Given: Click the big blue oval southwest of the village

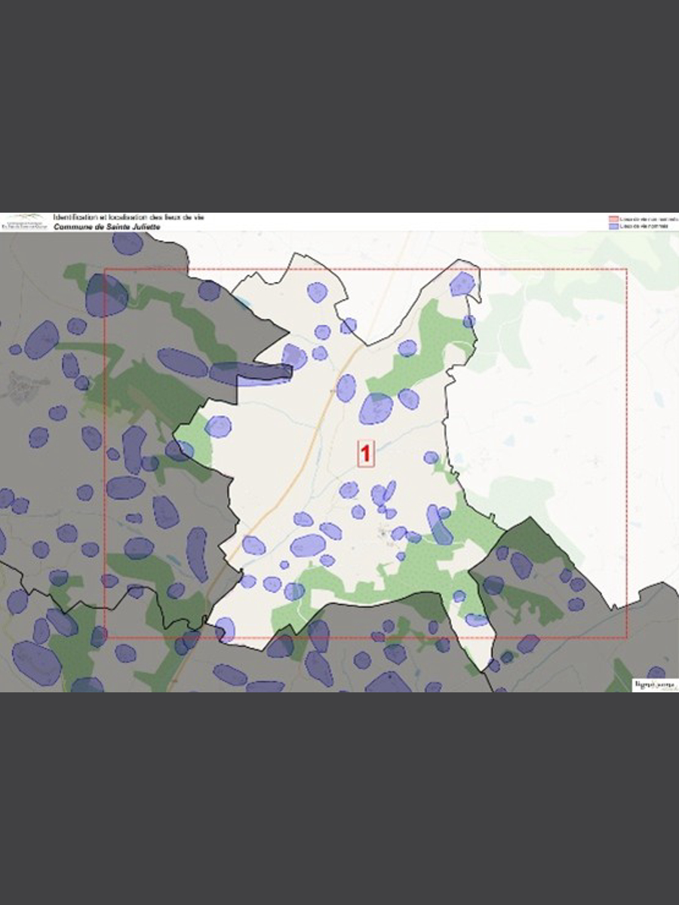Looking at the screenshot, I should (x=308, y=545).
